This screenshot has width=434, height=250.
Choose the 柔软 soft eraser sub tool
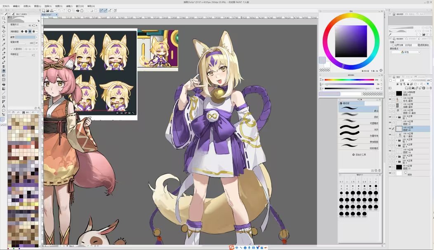[x=359, y=115]
